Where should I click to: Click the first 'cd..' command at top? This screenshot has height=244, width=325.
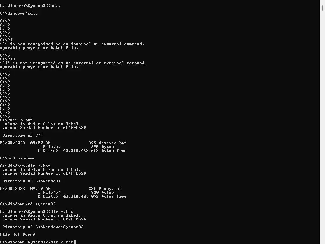pyautogui.click(x=56, y=6)
